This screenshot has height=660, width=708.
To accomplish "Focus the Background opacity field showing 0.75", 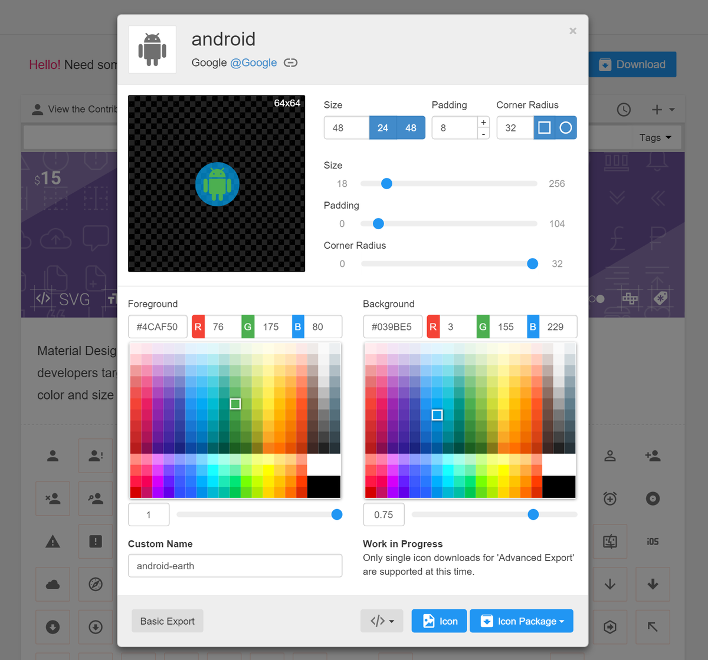I will [x=383, y=515].
